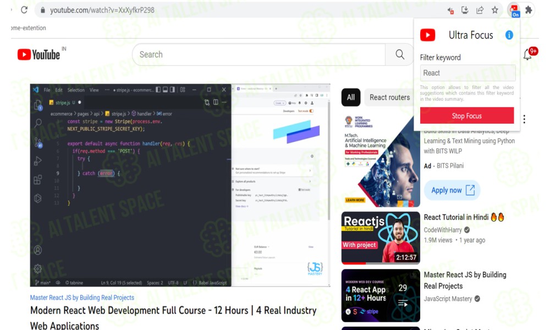Screen dimensions: 550x330
Task: Visit the JavaScript Mastery channel link
Action: coord(448,299)
